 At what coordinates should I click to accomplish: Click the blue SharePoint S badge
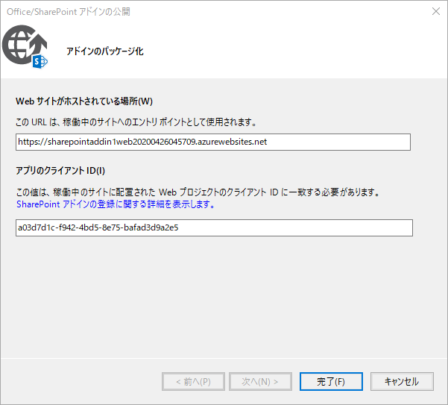pos(40,61)
